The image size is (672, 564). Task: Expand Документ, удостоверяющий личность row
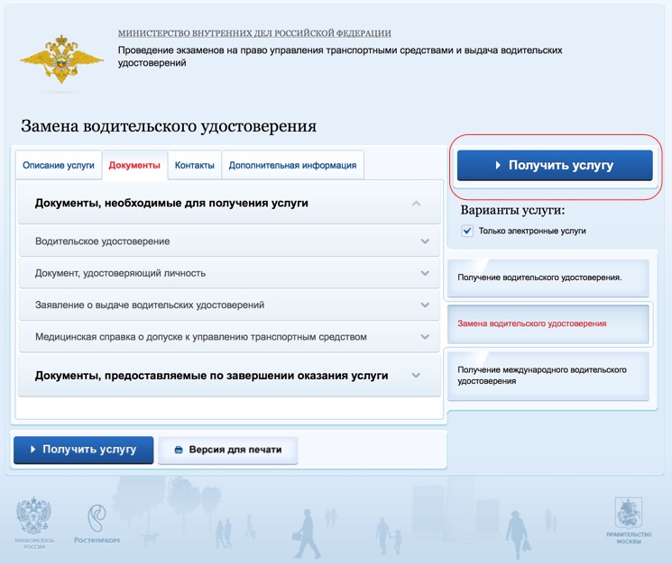click(x=425, y=273)
